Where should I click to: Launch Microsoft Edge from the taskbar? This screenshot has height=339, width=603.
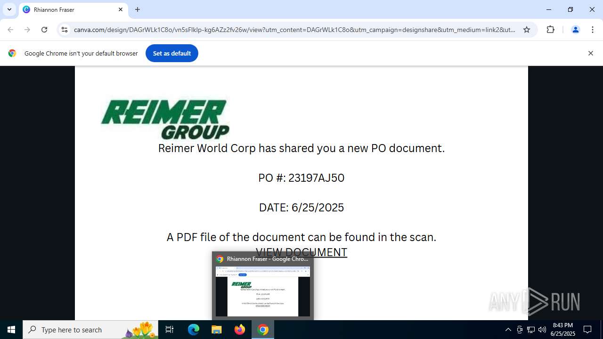pos(194,330)
